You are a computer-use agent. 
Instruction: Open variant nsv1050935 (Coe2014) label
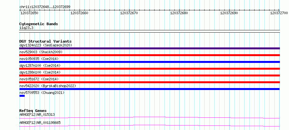pyautogui.click(x=39, y=59)
